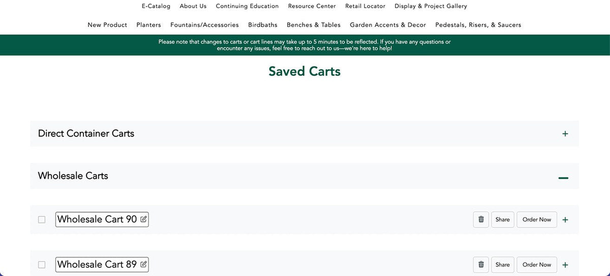Open the E-Catalog menu item
This screenshot has height=276, width=610.
pyautogui.click(x=156, y=6)
